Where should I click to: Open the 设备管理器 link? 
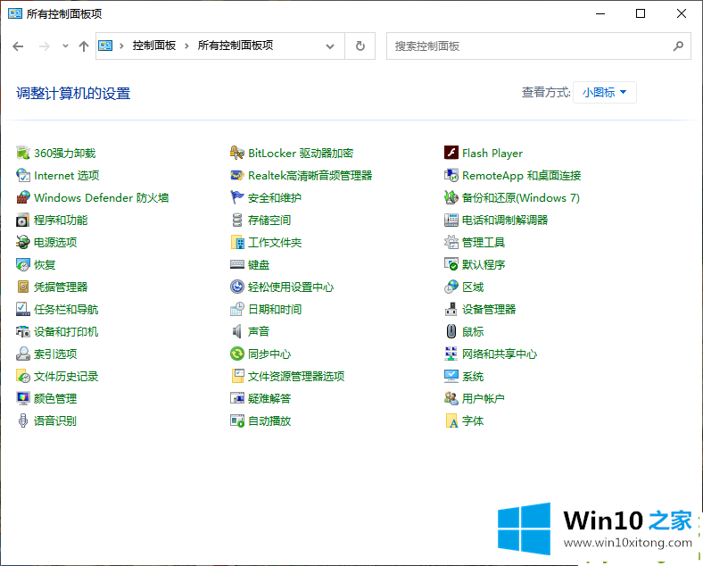[489, 310]
